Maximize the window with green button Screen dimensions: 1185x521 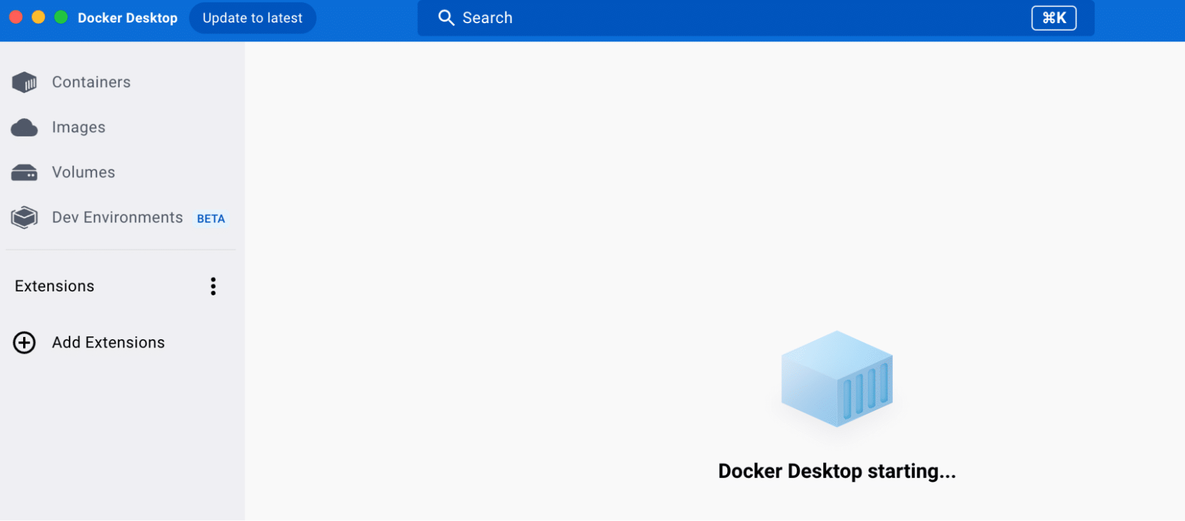[61, 17]
